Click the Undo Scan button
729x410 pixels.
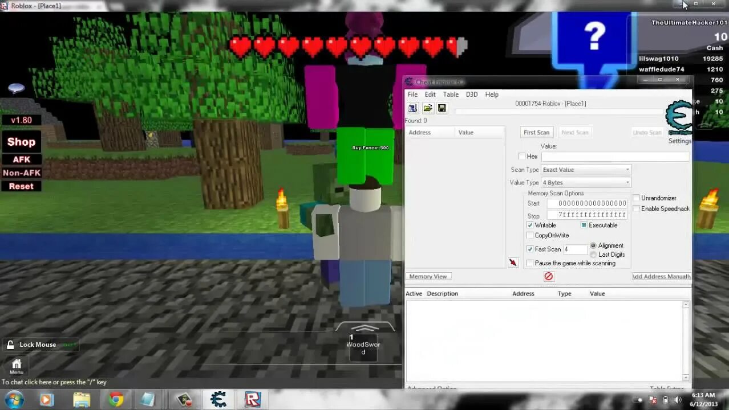click(x=647, y=132)
